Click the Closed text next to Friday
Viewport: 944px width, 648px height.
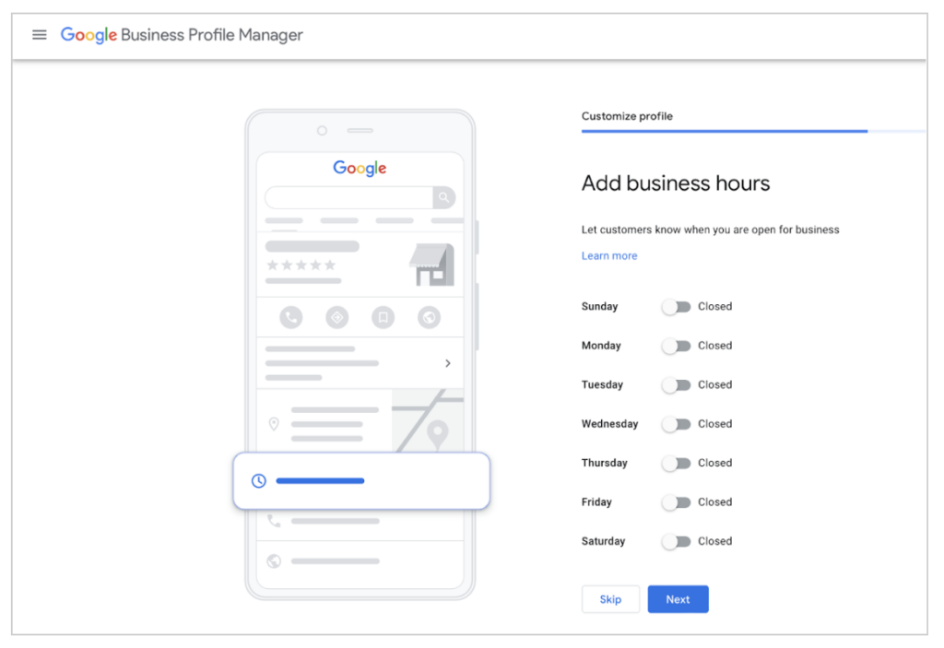click(x=715, y=502)
